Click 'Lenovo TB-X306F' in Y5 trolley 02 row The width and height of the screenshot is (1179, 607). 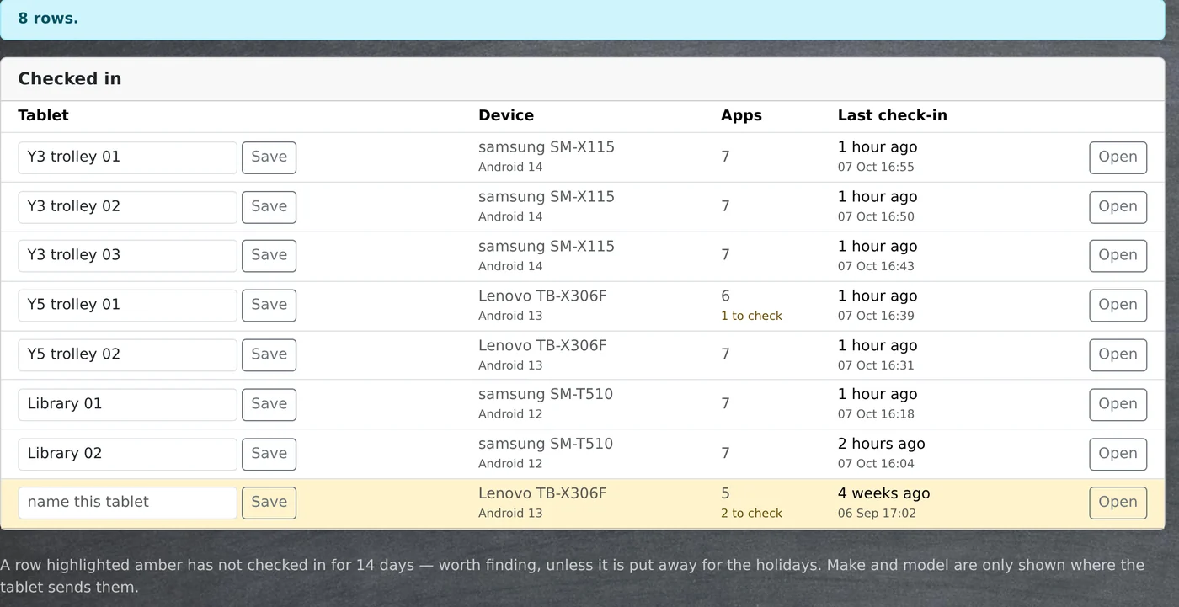click(x=542, y=346)
